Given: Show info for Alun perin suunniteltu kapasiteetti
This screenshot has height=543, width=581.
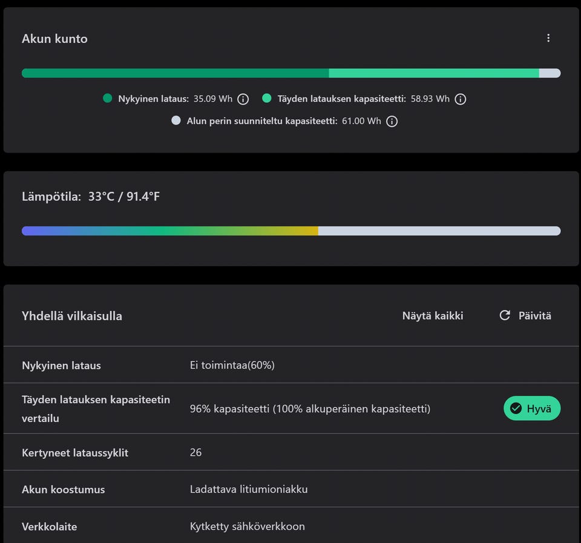Looking at the screenshot, I should 392,121.
